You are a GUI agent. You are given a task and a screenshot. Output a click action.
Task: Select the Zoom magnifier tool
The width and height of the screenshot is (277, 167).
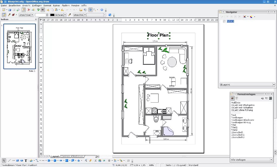(x=94, y=10)
